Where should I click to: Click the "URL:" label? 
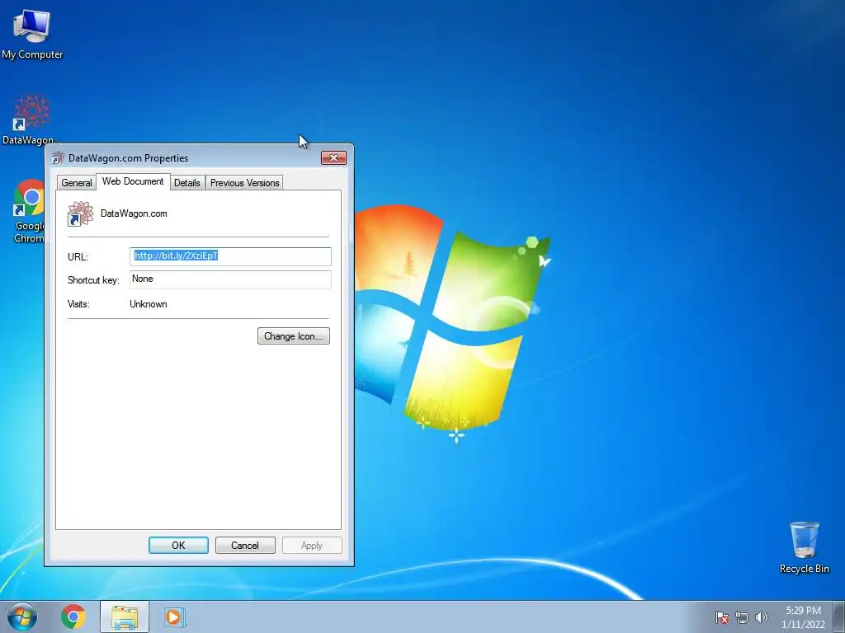(78, 257)
